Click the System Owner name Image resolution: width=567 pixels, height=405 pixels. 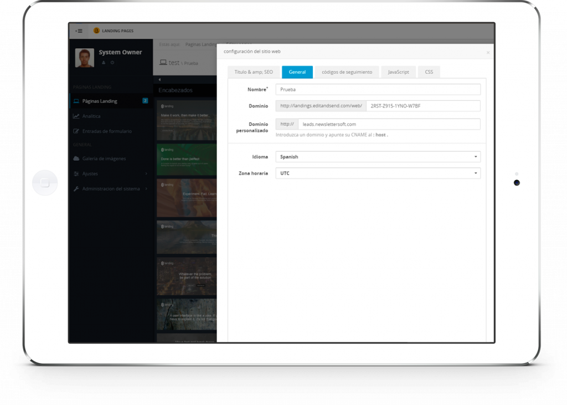click(x=120, y=52)
